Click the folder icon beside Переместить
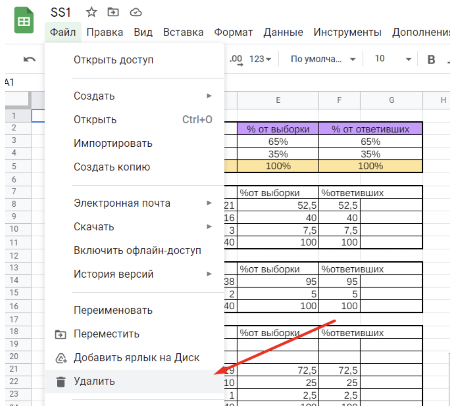Image resolution: width=456 pixels, height=411 pixels. click(x=61, y=334)
